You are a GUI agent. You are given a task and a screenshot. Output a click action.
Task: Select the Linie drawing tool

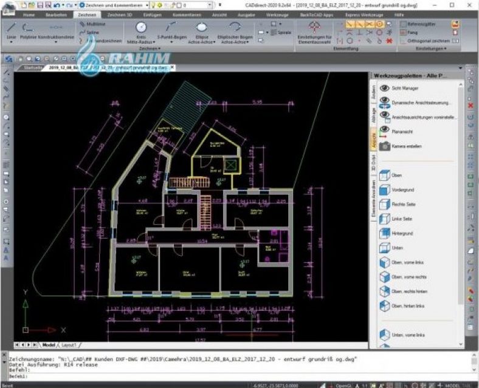[x=12, y=30]
